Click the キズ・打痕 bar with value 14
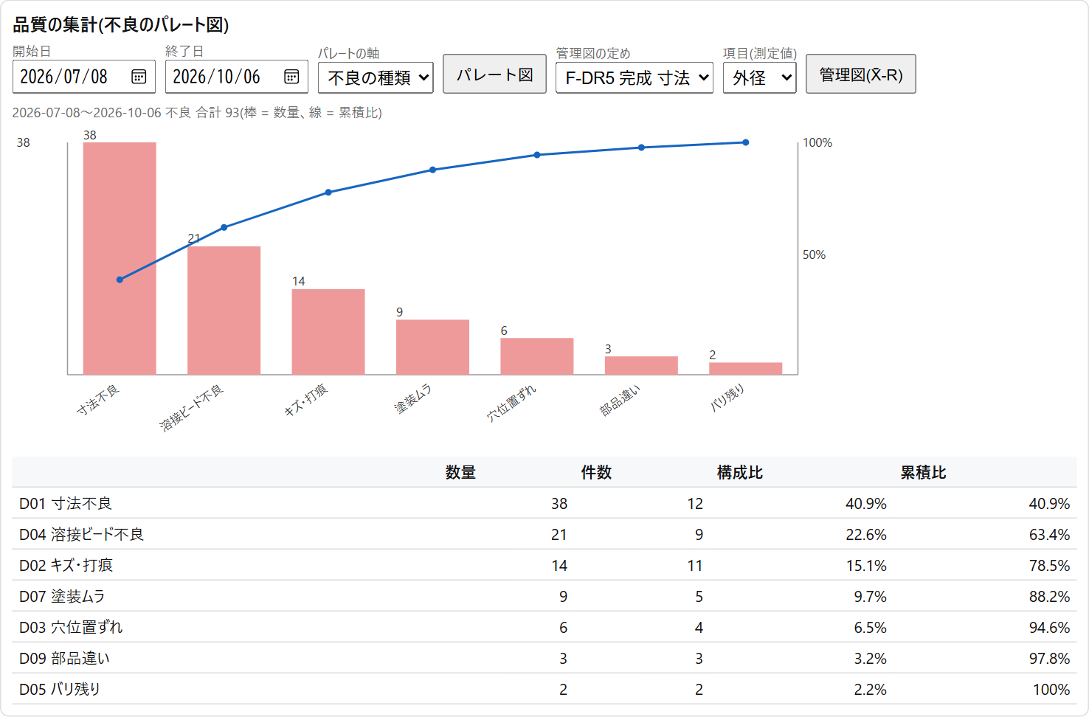 (328, 332)
